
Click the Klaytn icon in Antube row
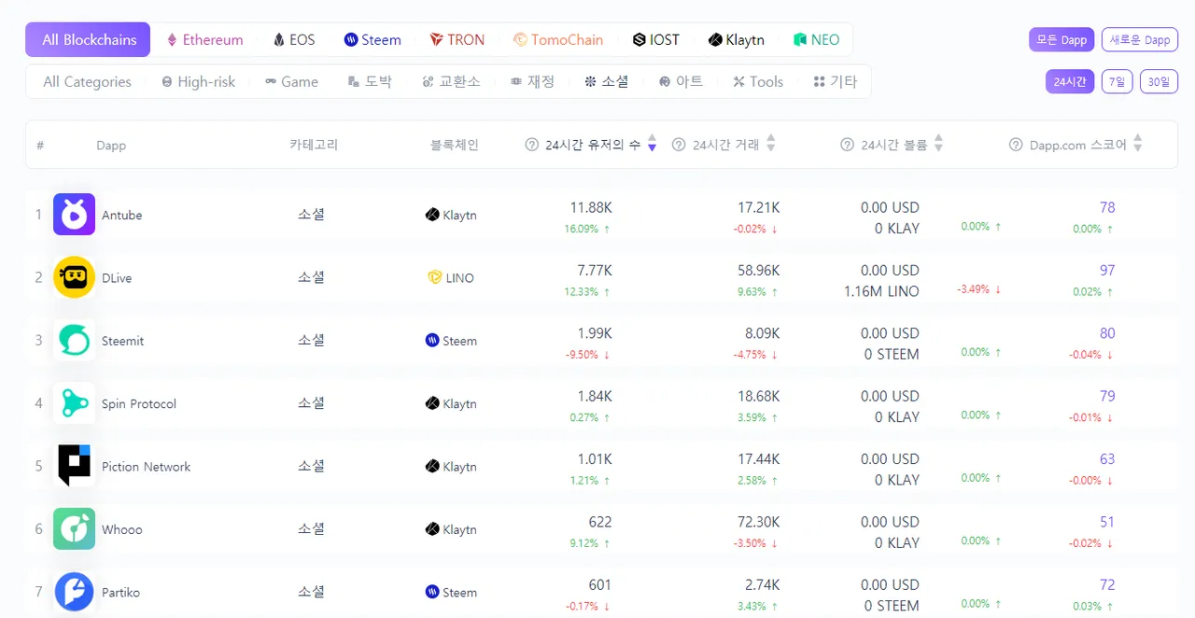click(432, 215)
